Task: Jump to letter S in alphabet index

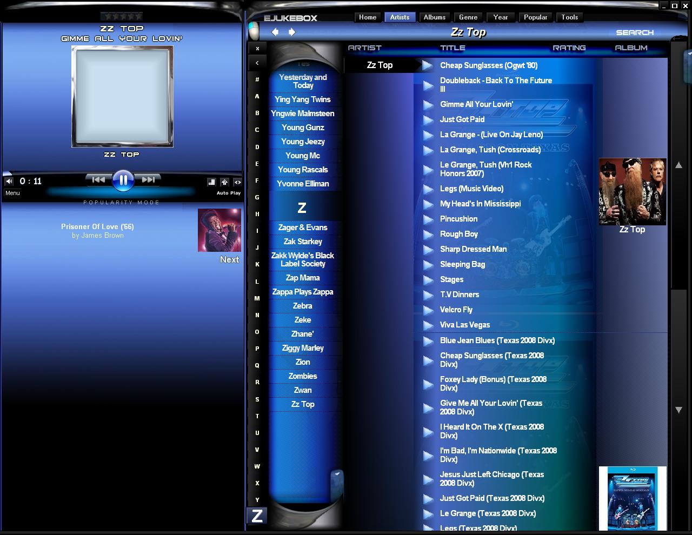Action: coord(257,399)
